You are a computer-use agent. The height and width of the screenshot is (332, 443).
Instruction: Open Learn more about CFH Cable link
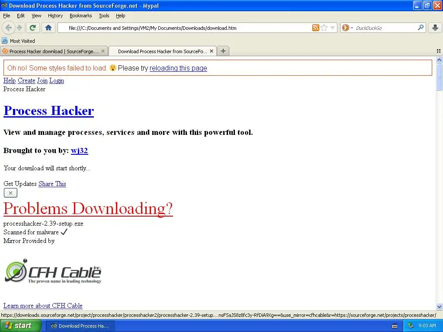[x=43, y=306]
